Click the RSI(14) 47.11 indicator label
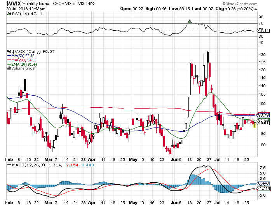The image size is (272, 206). (28, 14)
